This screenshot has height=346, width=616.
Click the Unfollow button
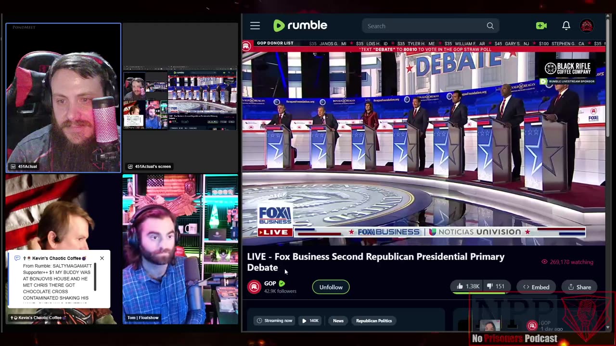[331, 287]
